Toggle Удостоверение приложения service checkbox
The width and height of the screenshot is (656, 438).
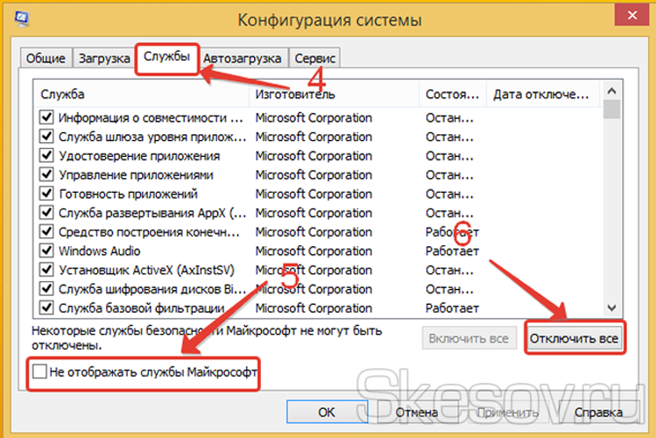click(46, 155)
